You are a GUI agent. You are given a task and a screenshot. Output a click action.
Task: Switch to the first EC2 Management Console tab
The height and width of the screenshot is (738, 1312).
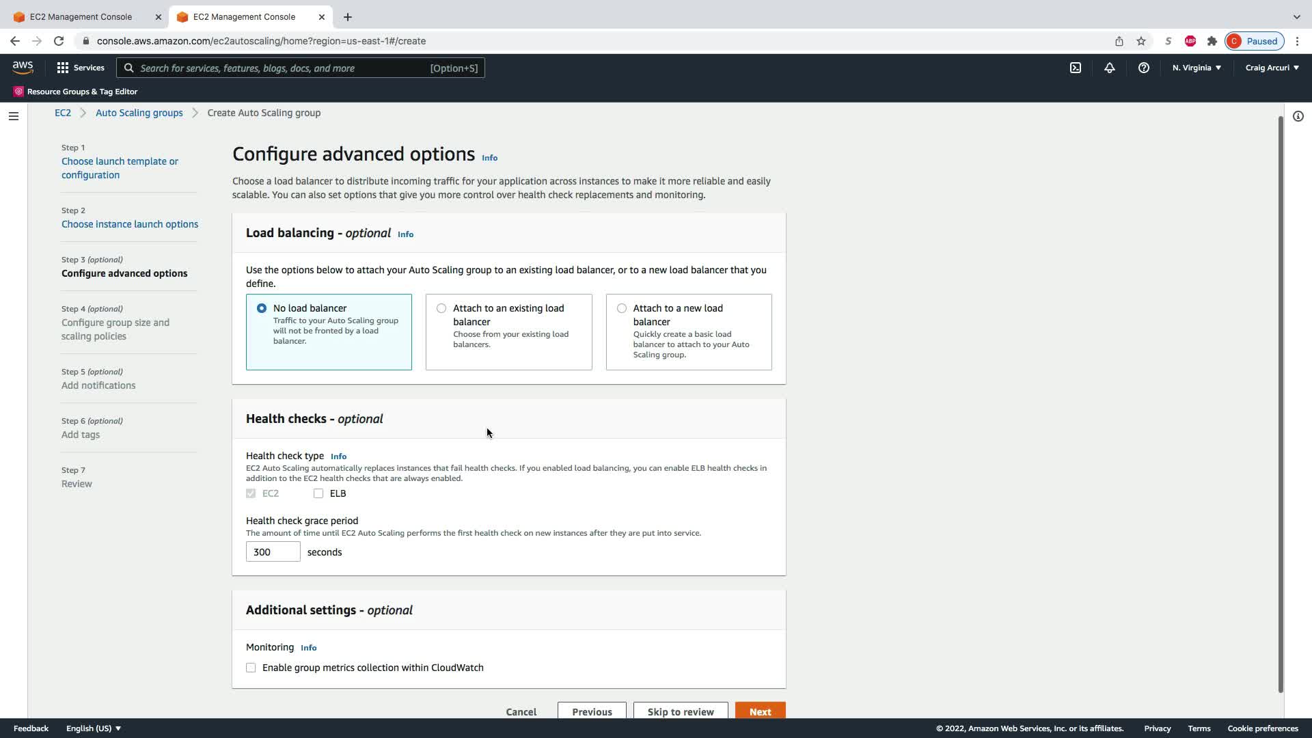[81, 16]
